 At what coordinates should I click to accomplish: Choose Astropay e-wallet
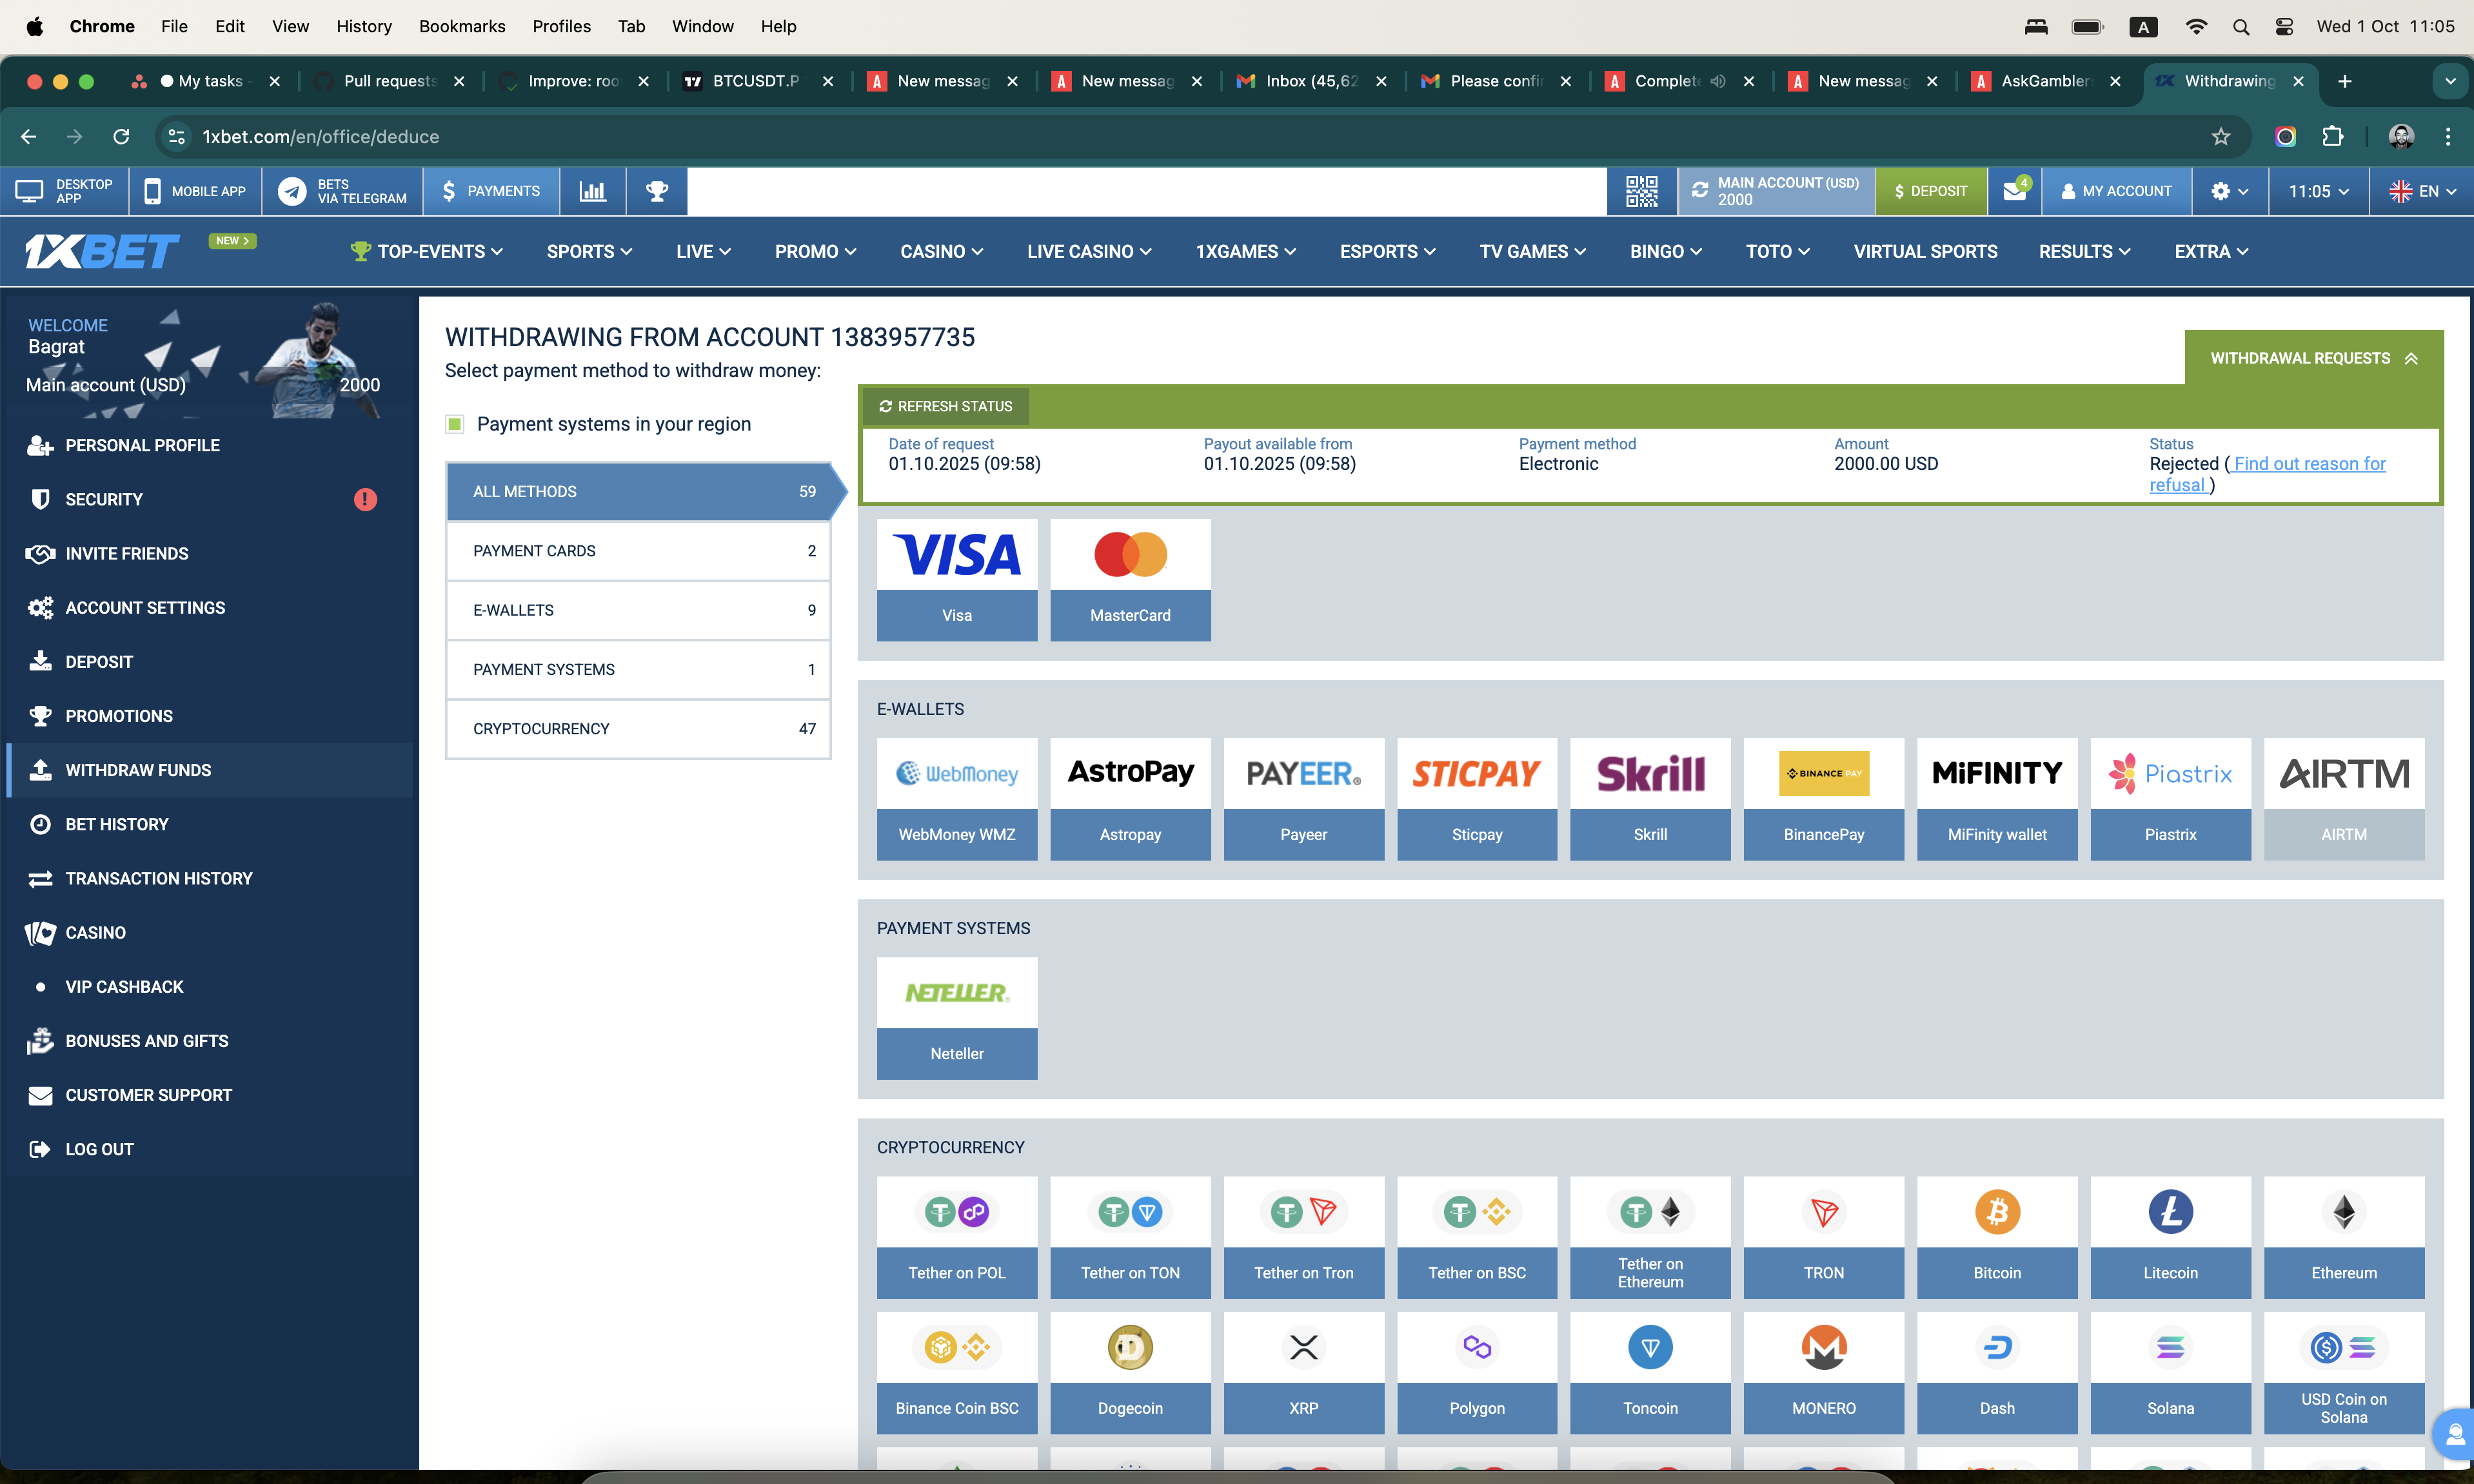coord(1131,799)
